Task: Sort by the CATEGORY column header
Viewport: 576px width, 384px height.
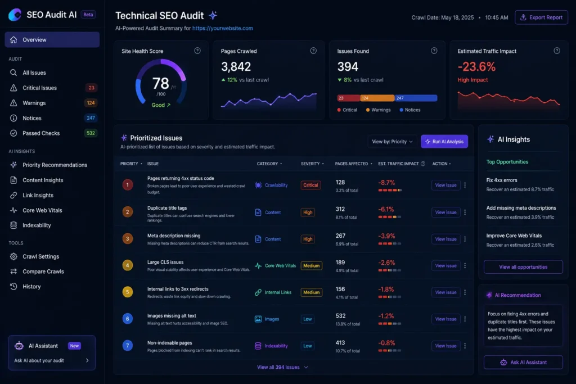Action: pyautogui.click(x=269, y=164)
